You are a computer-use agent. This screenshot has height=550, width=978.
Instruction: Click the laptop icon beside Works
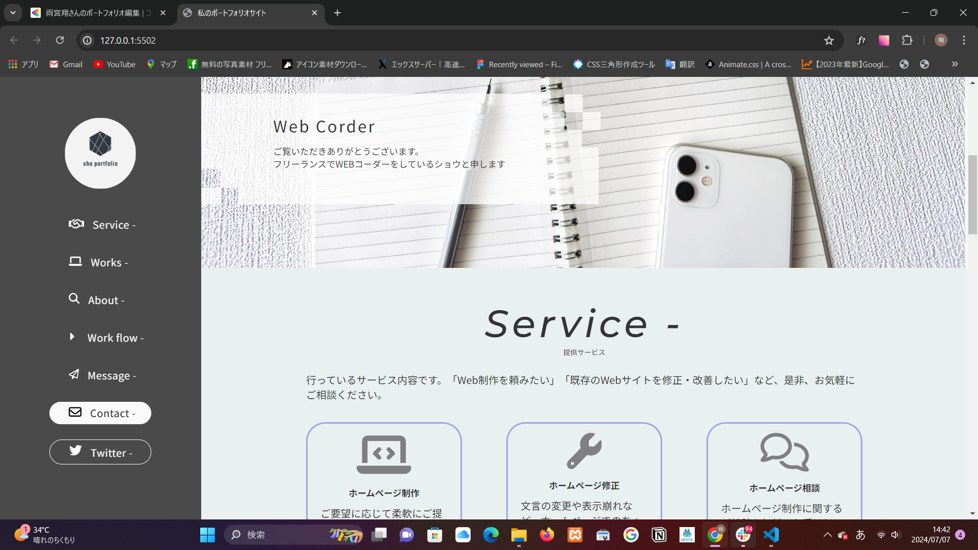tap(75, 262)
